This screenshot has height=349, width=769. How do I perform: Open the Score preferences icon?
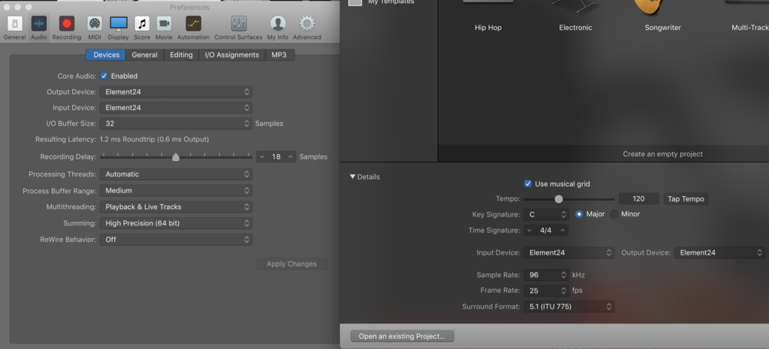click(x=142, y=25)
